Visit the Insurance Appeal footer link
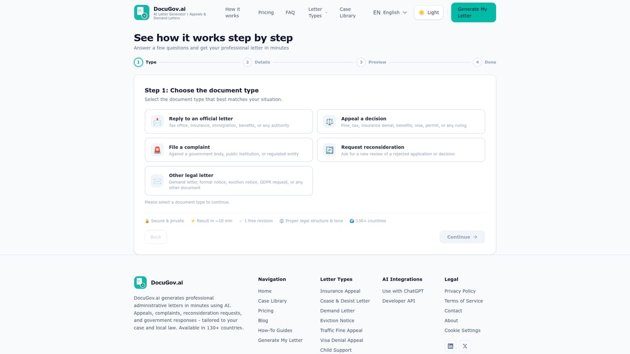Screen dimensions: 630x354 (x=340, y=291)
